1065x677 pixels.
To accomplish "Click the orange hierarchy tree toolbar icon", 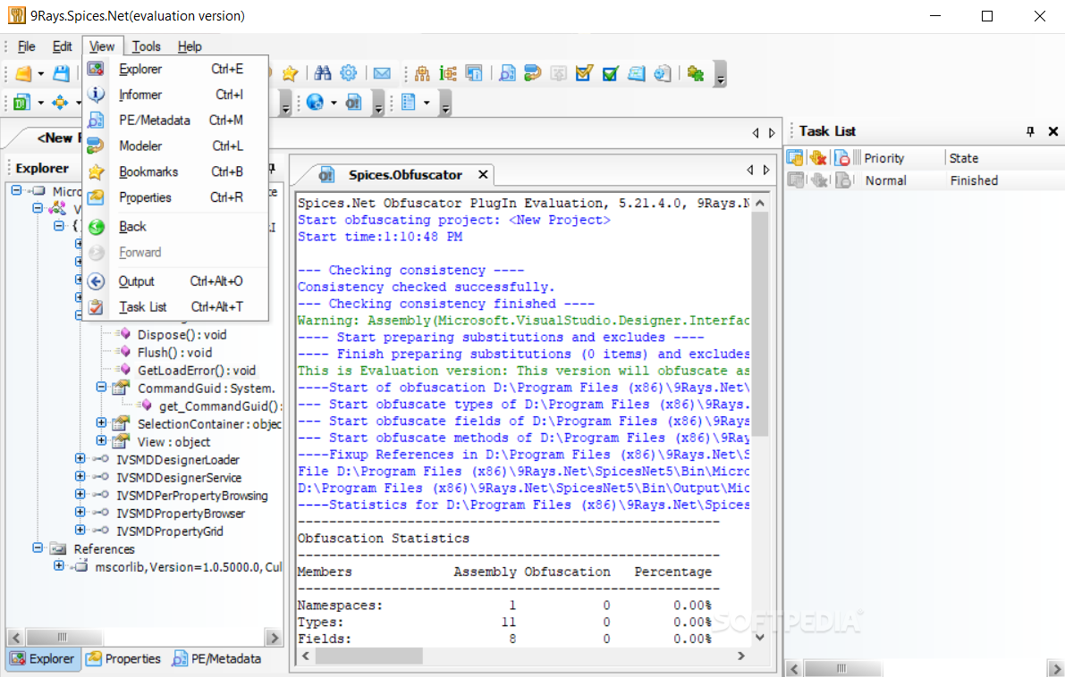I will 422,73.
